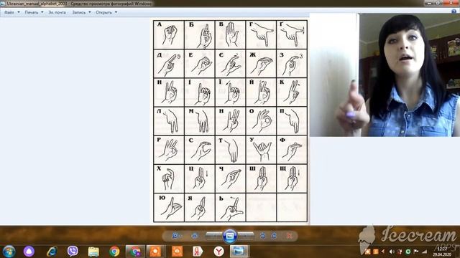Start the slideshow with the center button

tap(230, 236)
